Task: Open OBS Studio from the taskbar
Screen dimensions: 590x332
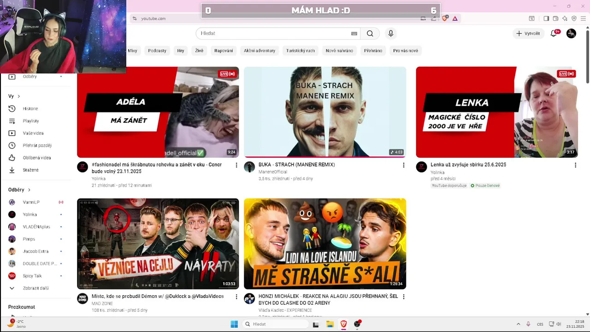Action: pyautogui.click(x=357, y=324)
